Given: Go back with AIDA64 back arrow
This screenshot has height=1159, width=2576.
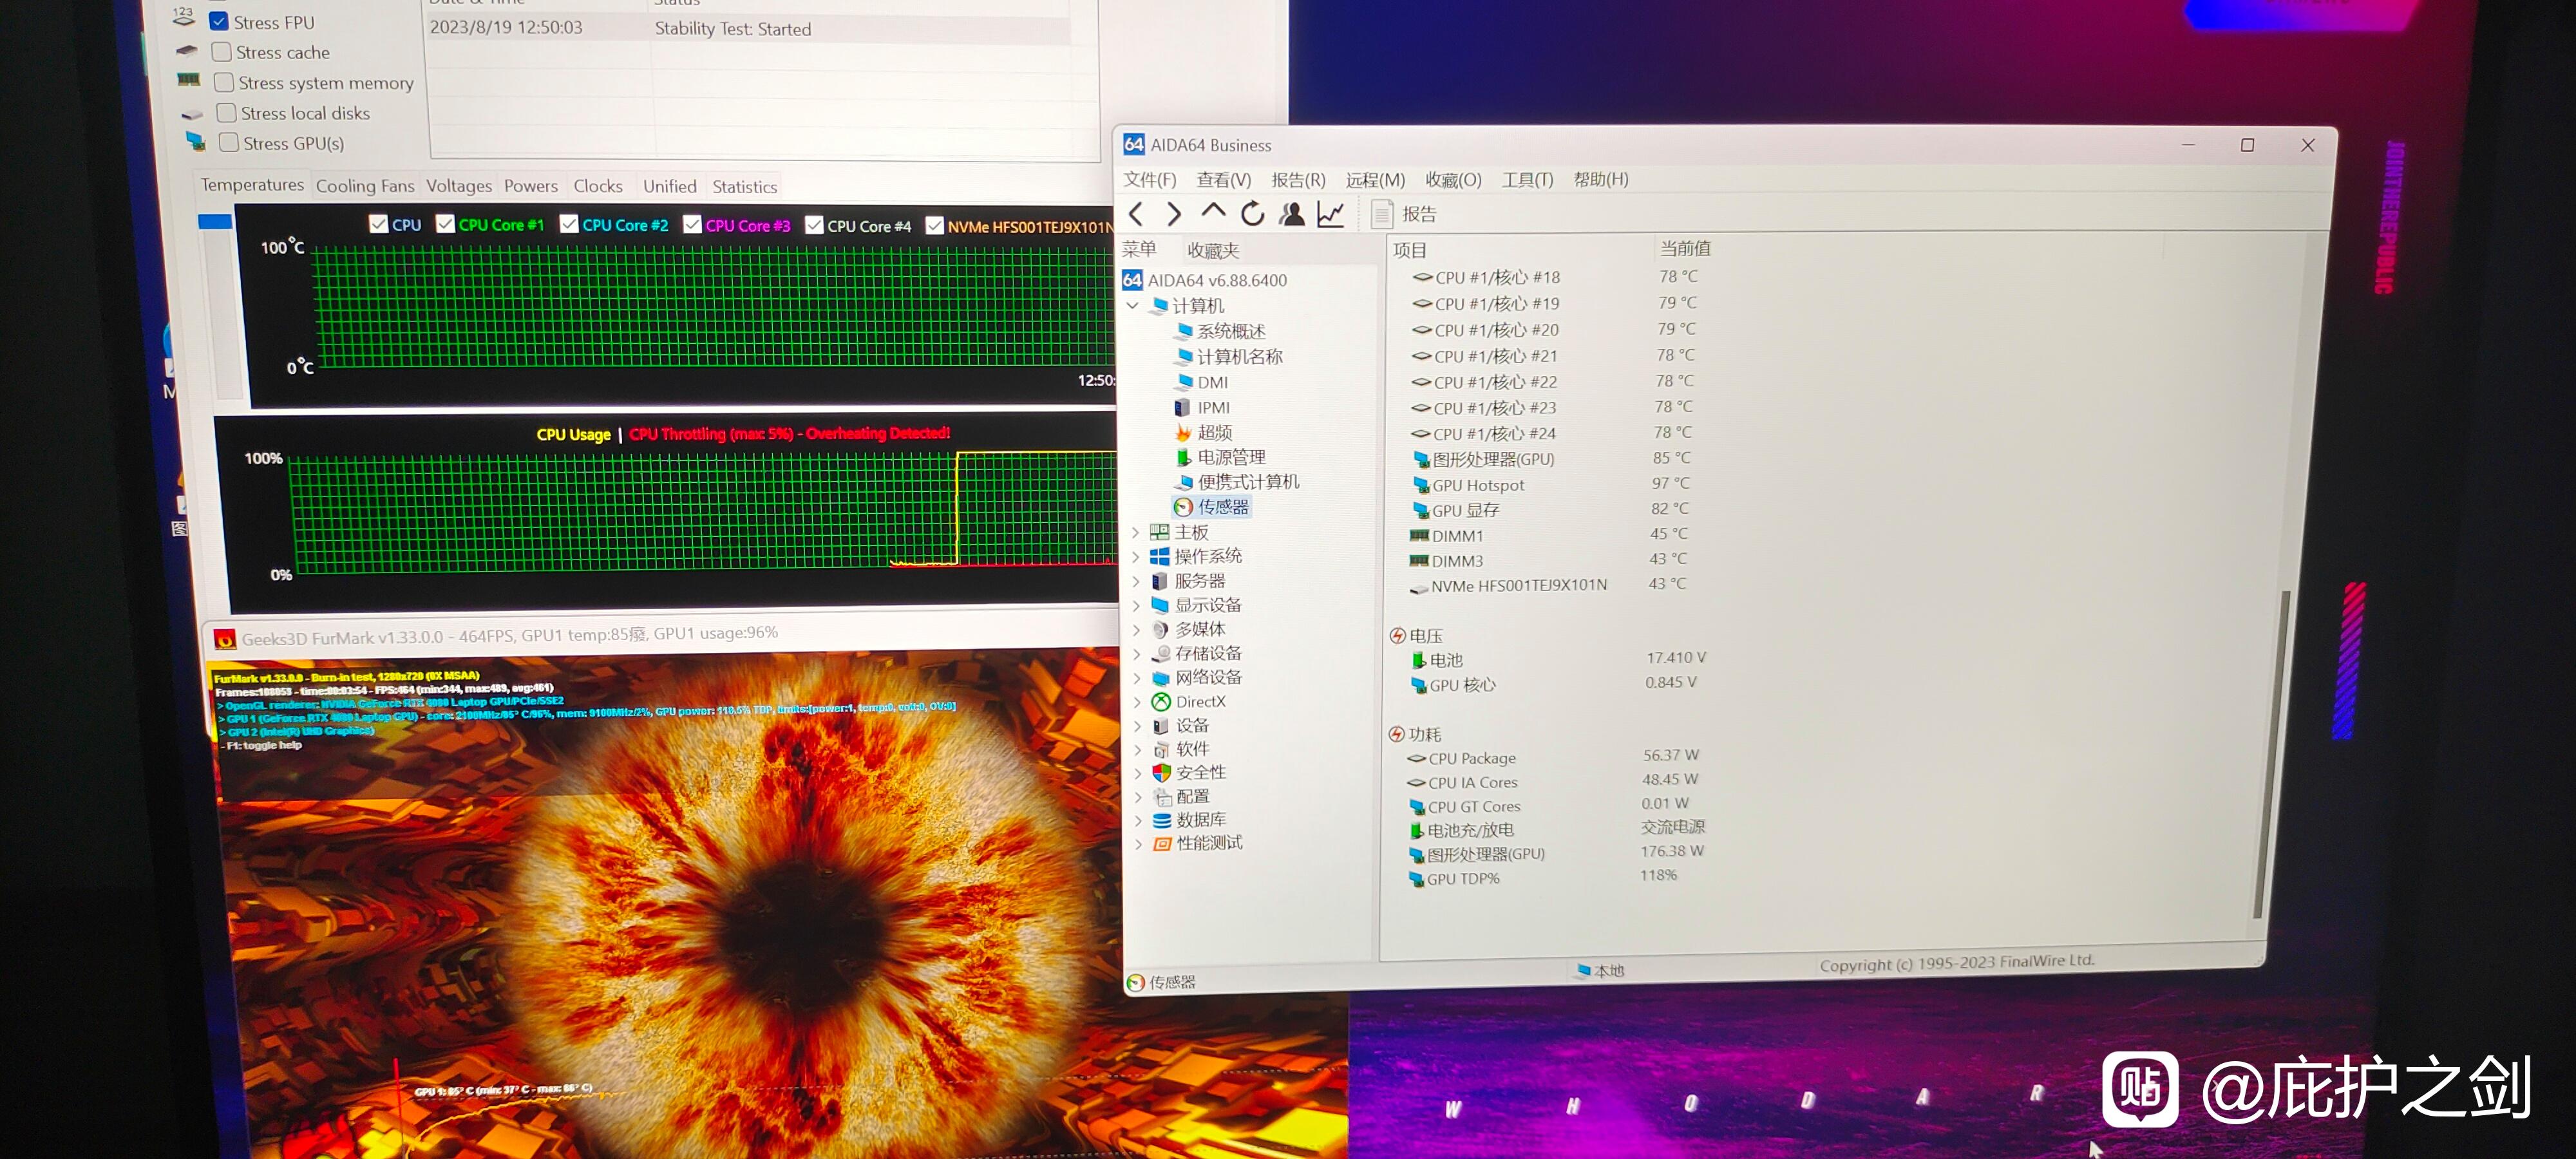Looking at the screenshot, I should click(1137, 213).
